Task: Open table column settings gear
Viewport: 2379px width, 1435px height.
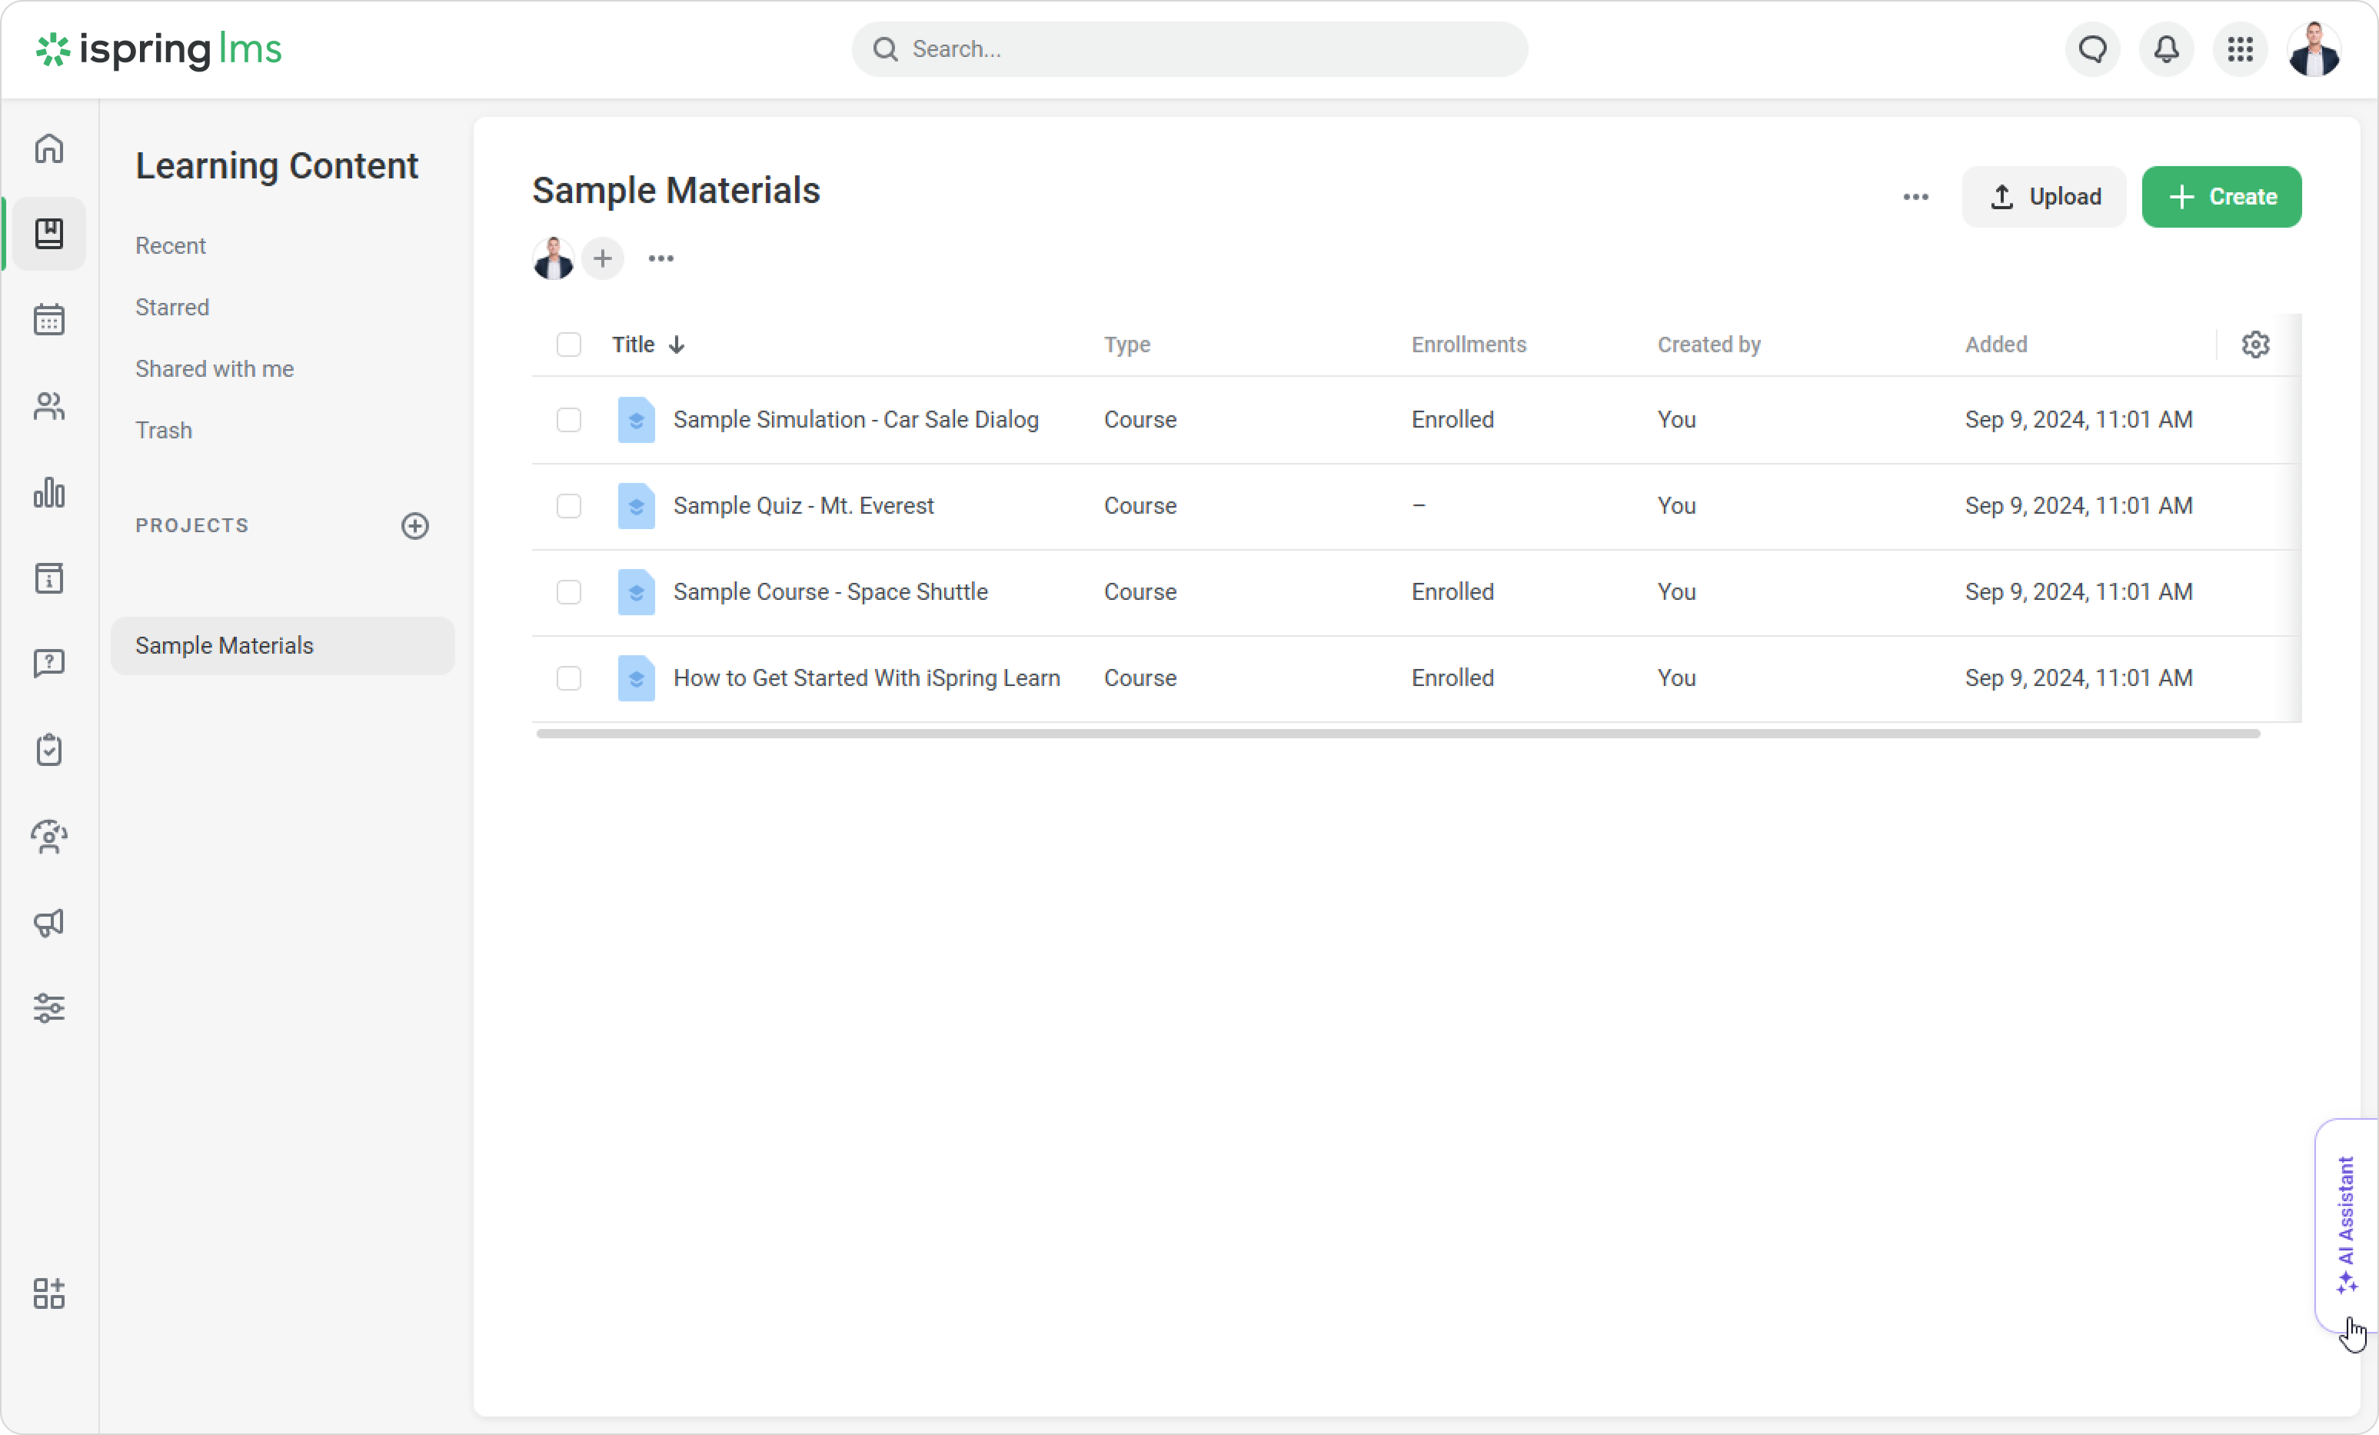Action: point(2255,345)
